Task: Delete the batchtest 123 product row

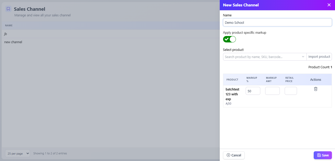Action: point(315,89)
